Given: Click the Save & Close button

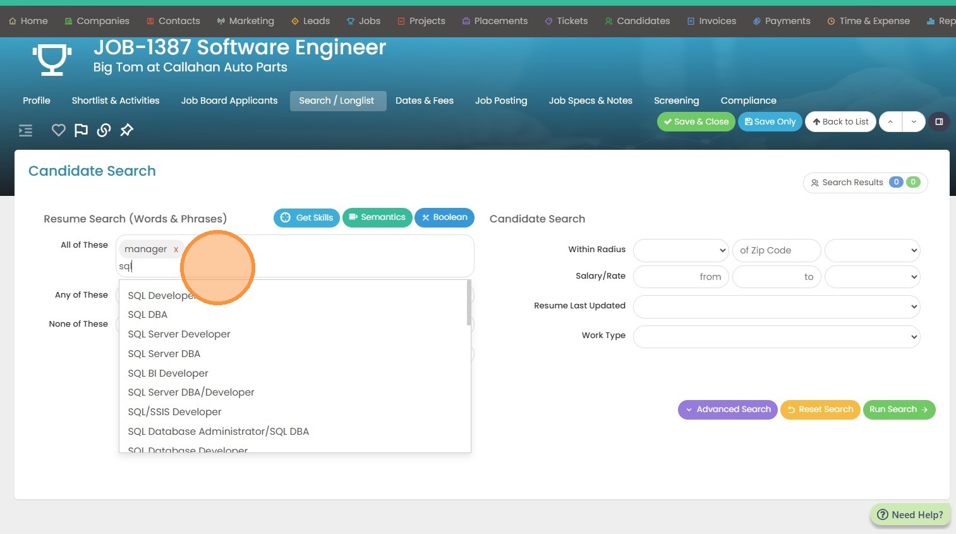Looking at the screenshot, I should point(696,121).
